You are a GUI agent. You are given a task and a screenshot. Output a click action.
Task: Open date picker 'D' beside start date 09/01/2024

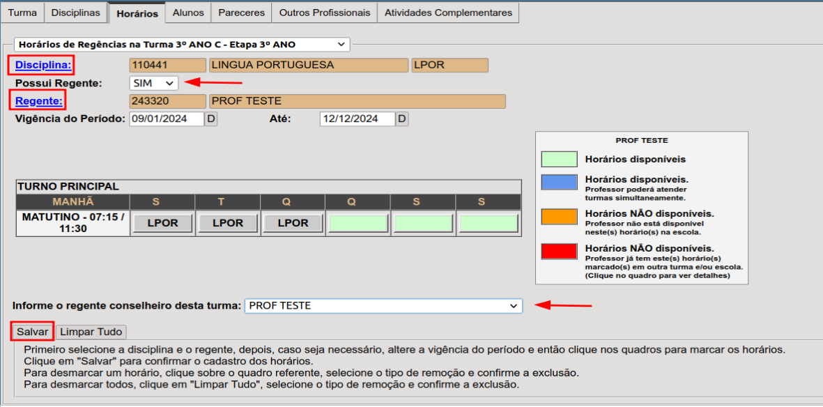click(x=211, y=119)
